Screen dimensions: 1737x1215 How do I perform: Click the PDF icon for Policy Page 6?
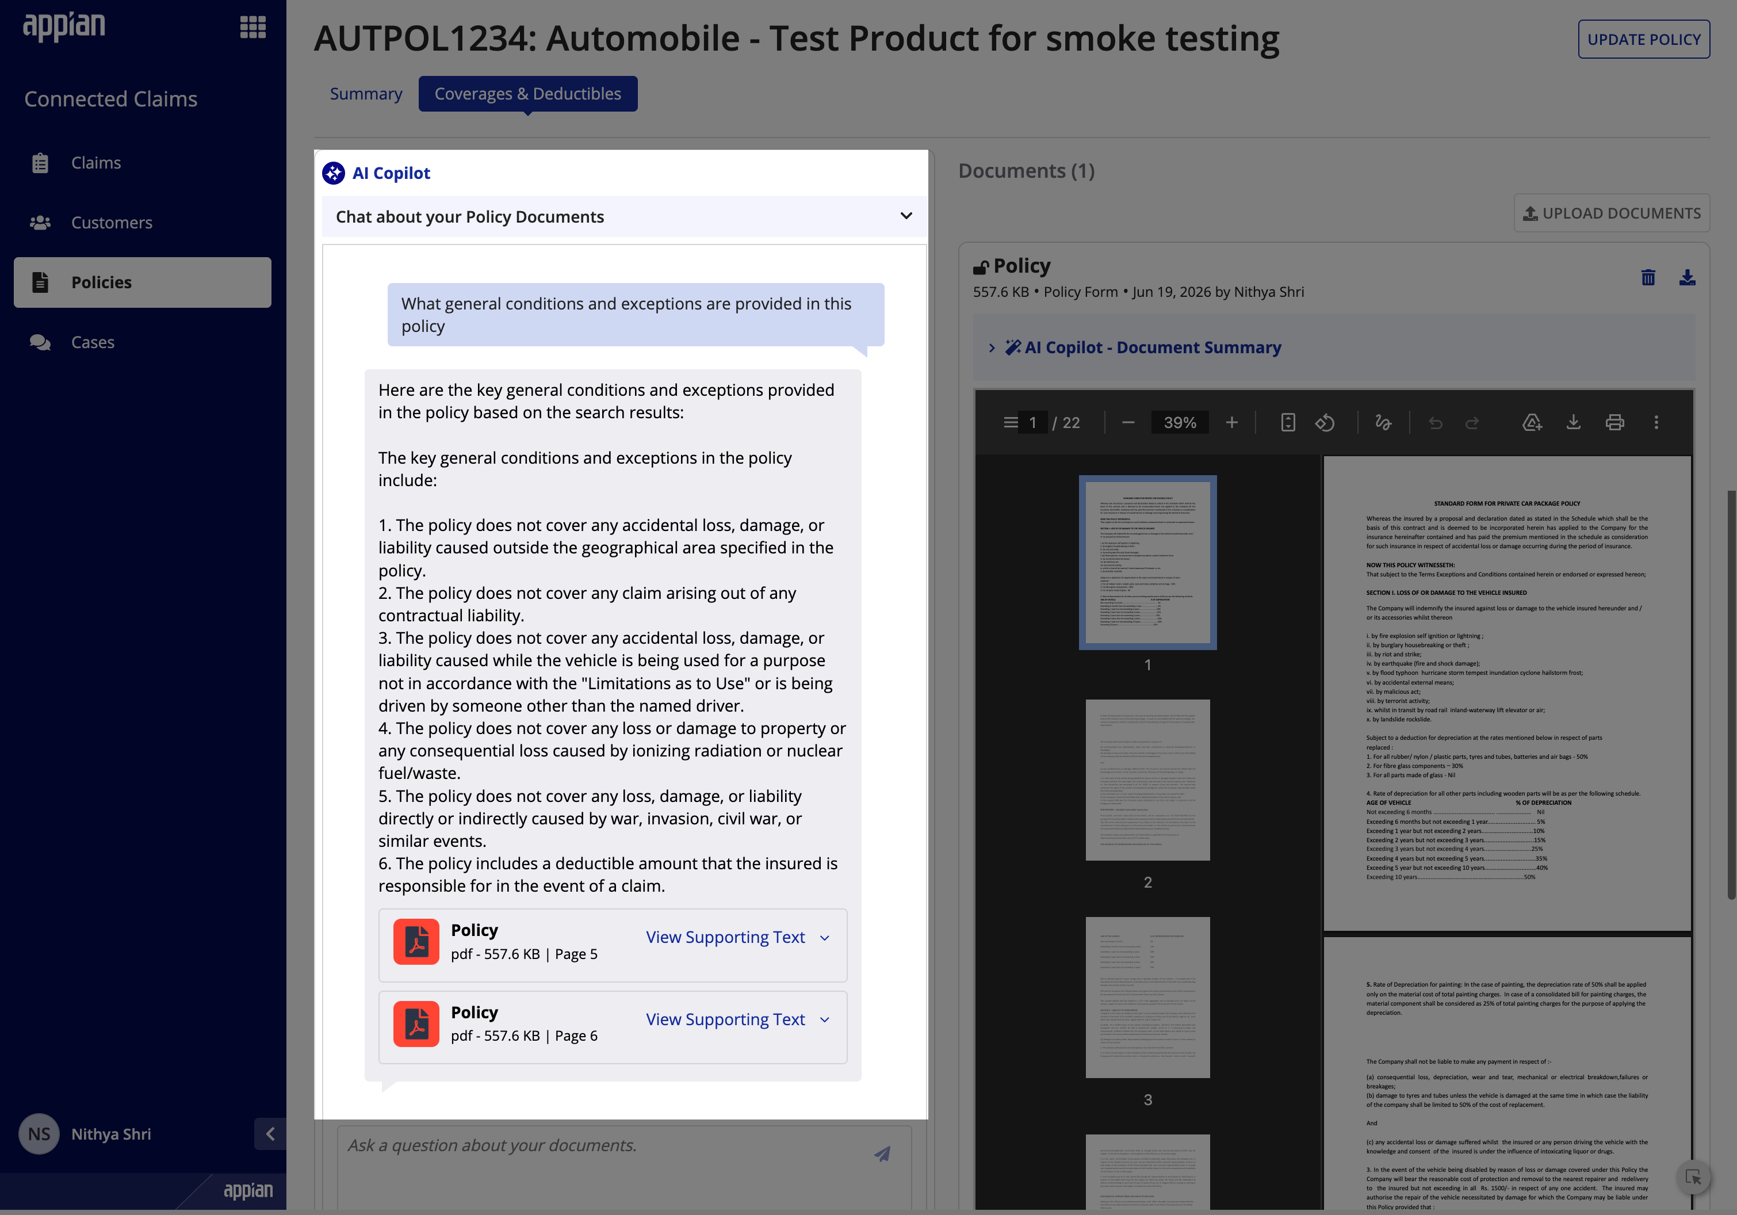tap(416, 1025)
